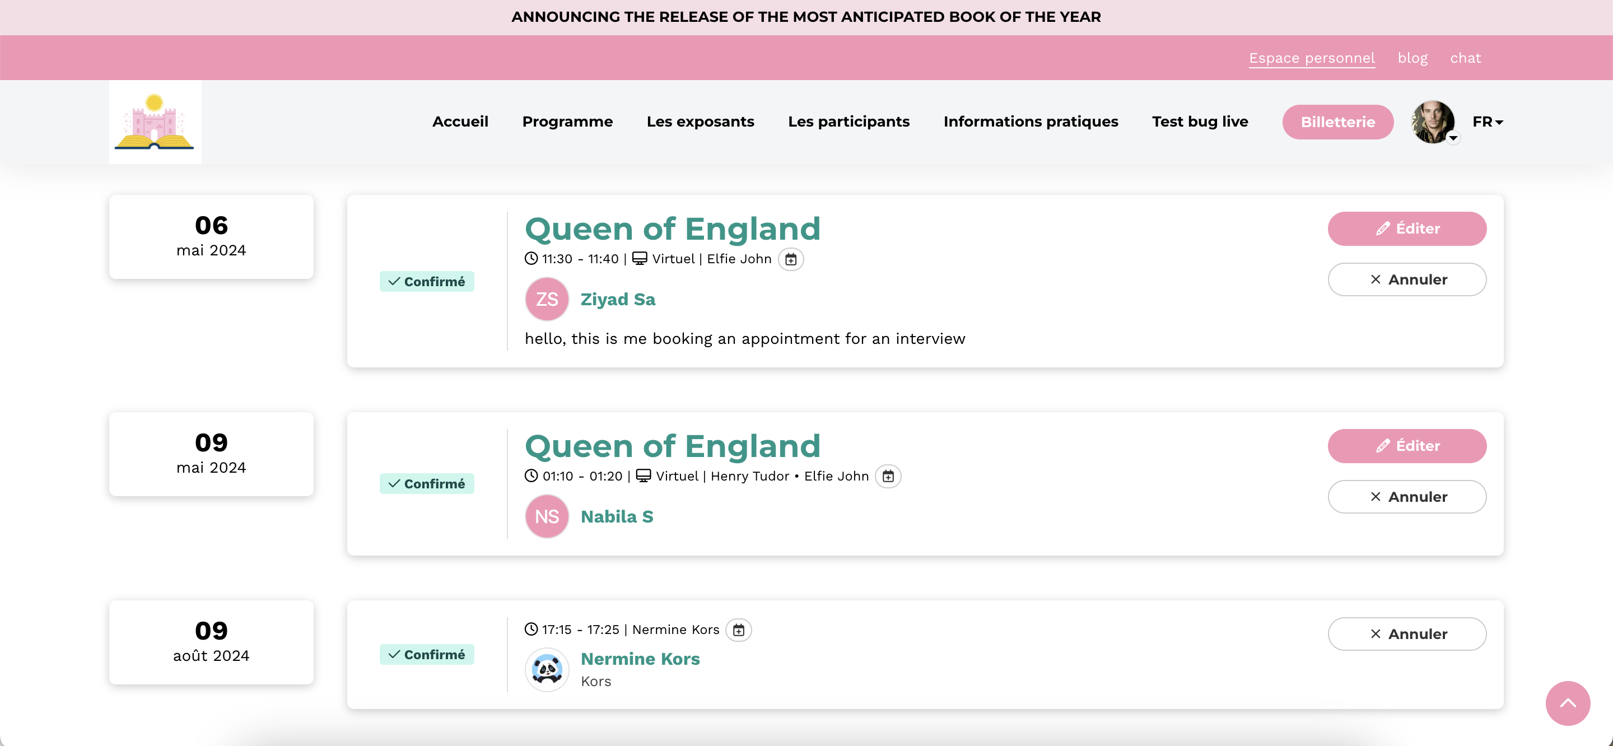
Task: Click the 11:30 - 11:40 time text
Action: click(x=580, y=259)
